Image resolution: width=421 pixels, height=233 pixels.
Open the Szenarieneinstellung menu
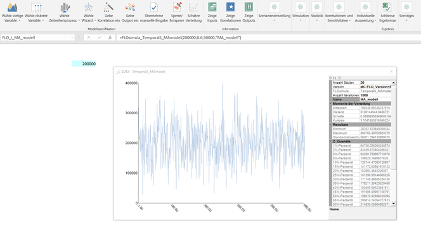(274, 12)
